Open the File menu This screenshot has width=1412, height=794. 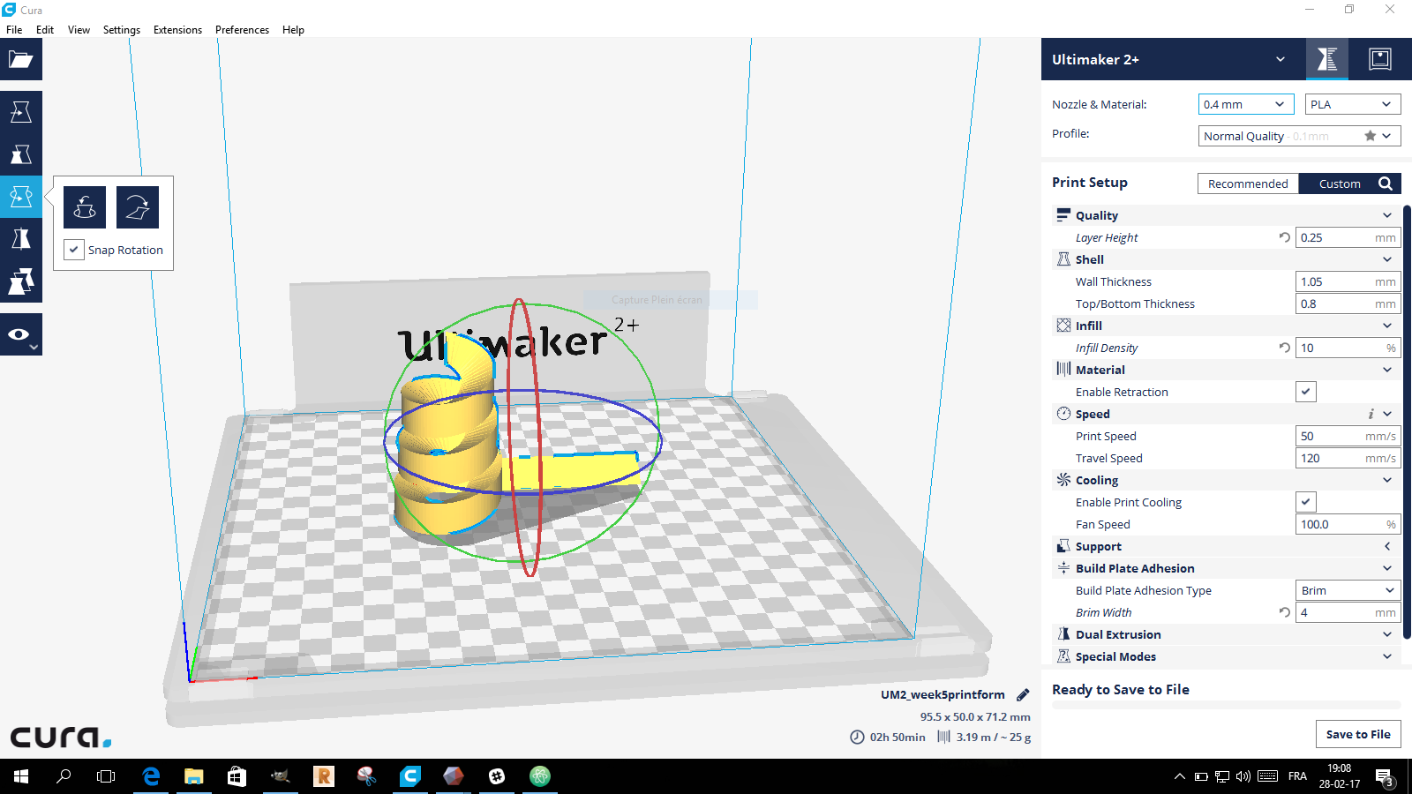14,29
